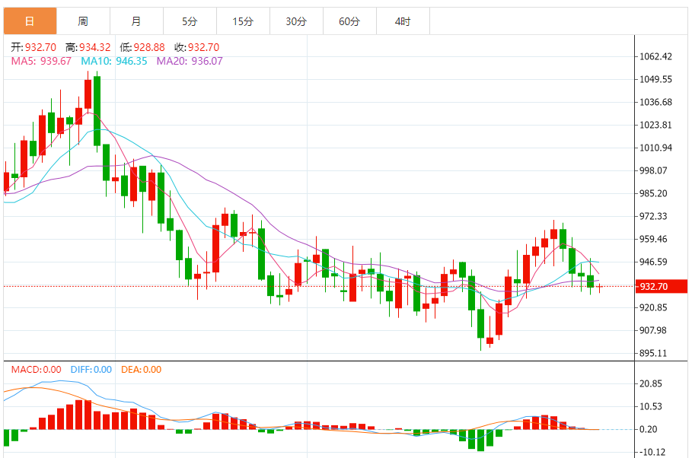Image resolution: width=692 pixels, height=458 pixels.
Task: Click the 1010.94 price axis label
Action: coord(655,148)
